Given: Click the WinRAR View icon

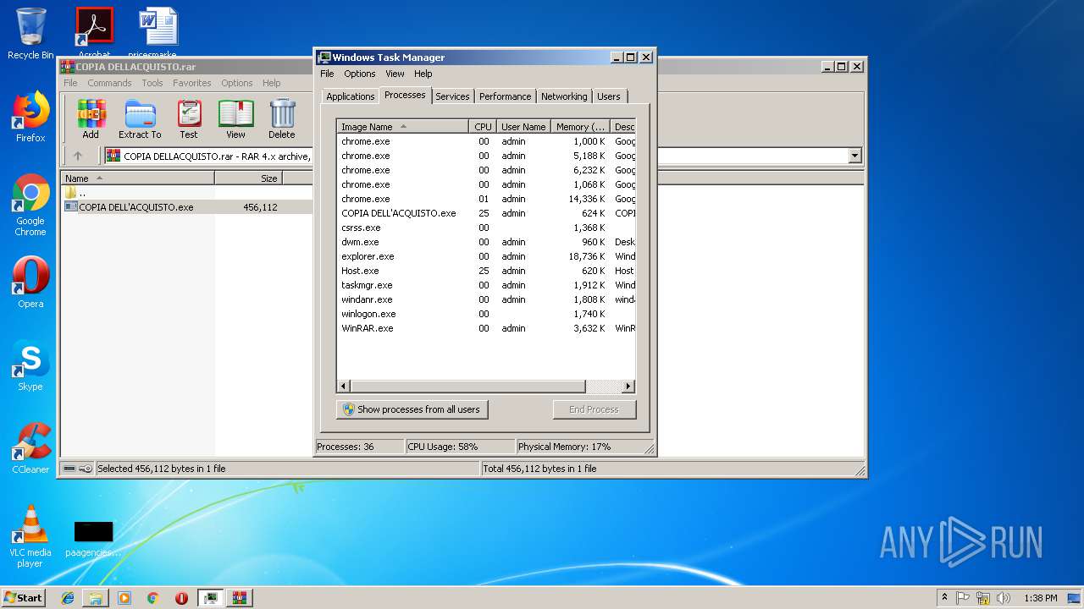Looking at the screenshot, I should [x=235, y=118].
